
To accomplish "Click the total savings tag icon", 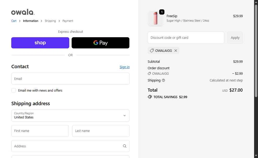I will tap(150, 97).
